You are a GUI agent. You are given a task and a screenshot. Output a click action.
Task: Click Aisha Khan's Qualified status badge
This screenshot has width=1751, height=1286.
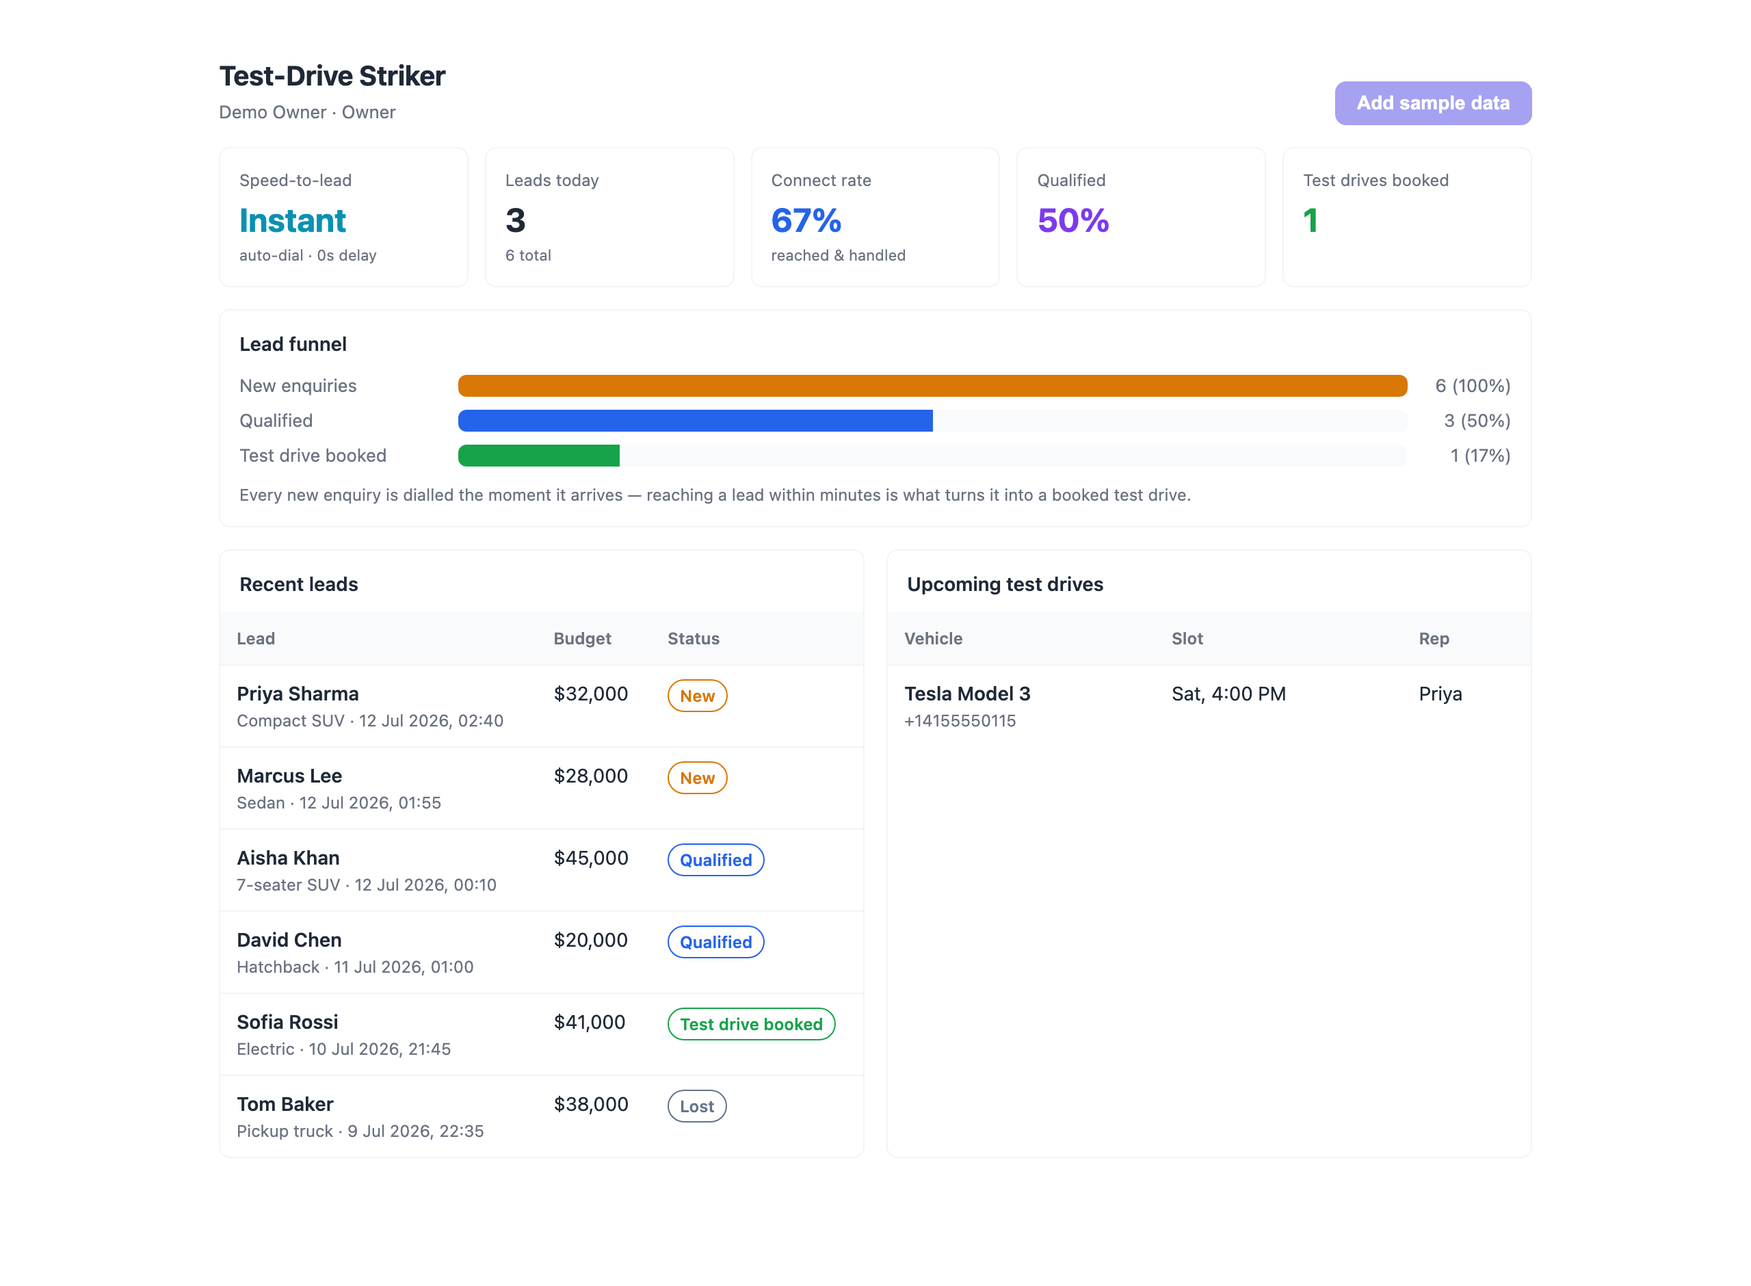pos(716,861)
